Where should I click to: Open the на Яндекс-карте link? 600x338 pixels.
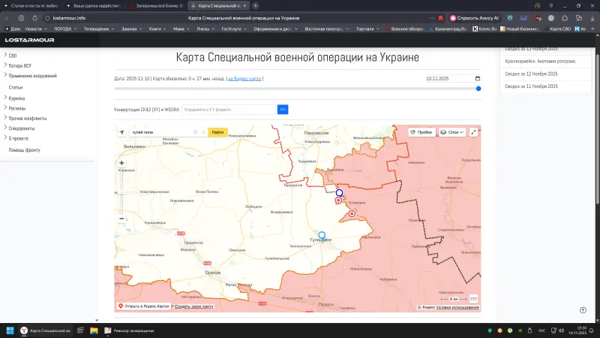(244, 78)
